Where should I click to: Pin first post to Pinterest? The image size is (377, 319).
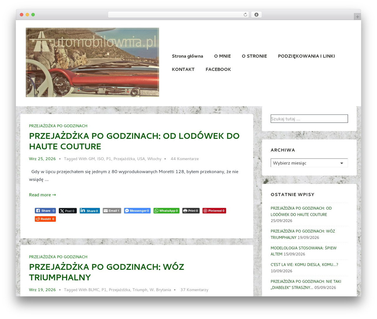[x=214, y=211]
